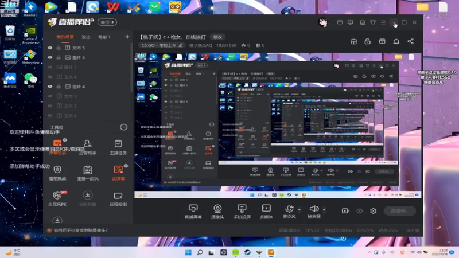Open the 虚拟形象 download tool
Screen dimensions: 459x258
88,198
